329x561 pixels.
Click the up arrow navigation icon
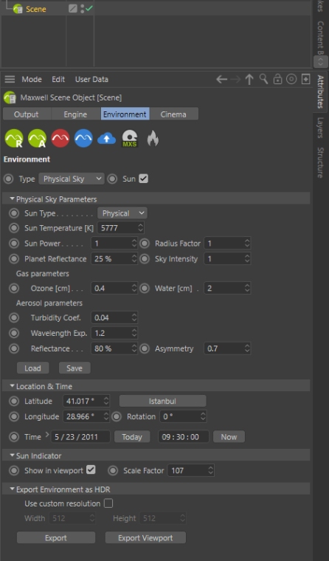pyautogui.click(x=249, y=79)
